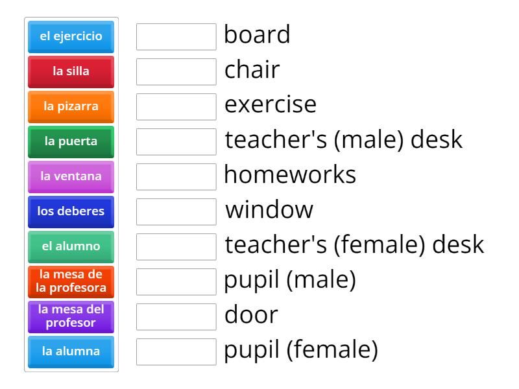Click the 'el ejercicio' word tile
This screenshot has width=519, height=389.
[x=71, y=36]
